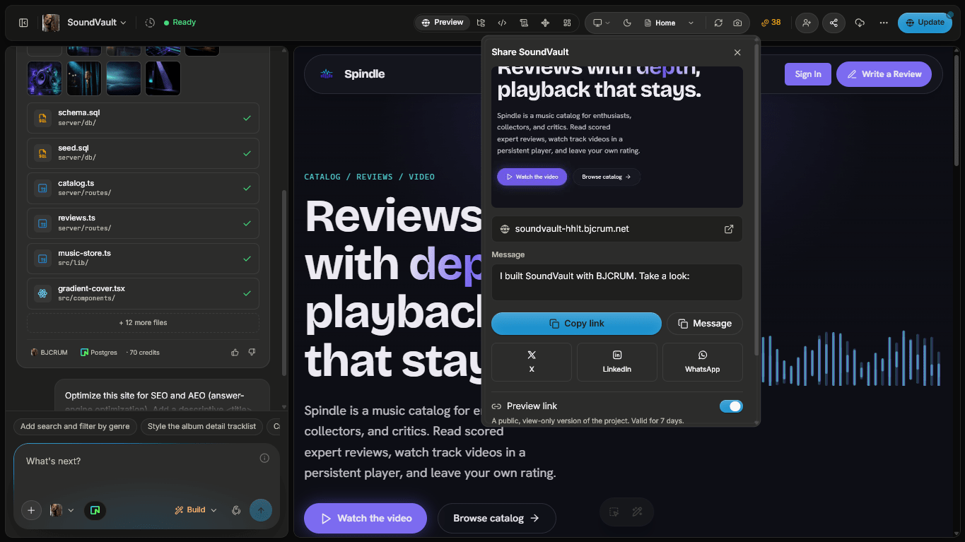Click the microphone voice input icon
The height and width of the screenshot is (542, 965).
pyautogui.click(x=236, y=510)
